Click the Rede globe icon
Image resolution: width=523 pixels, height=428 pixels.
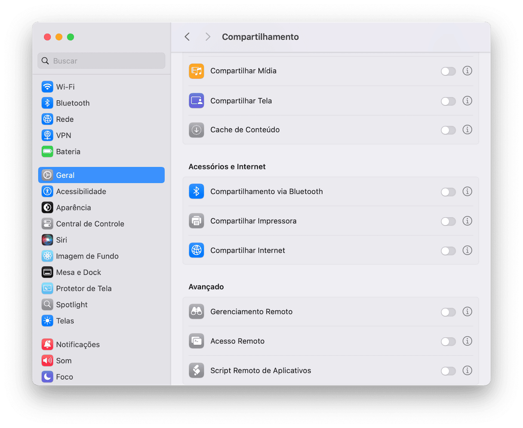point(47,119)
